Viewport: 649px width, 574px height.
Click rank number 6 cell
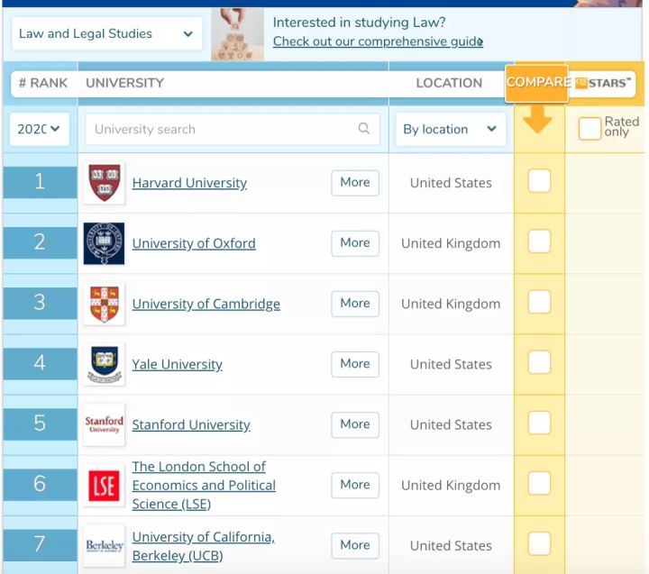(40, 484)
